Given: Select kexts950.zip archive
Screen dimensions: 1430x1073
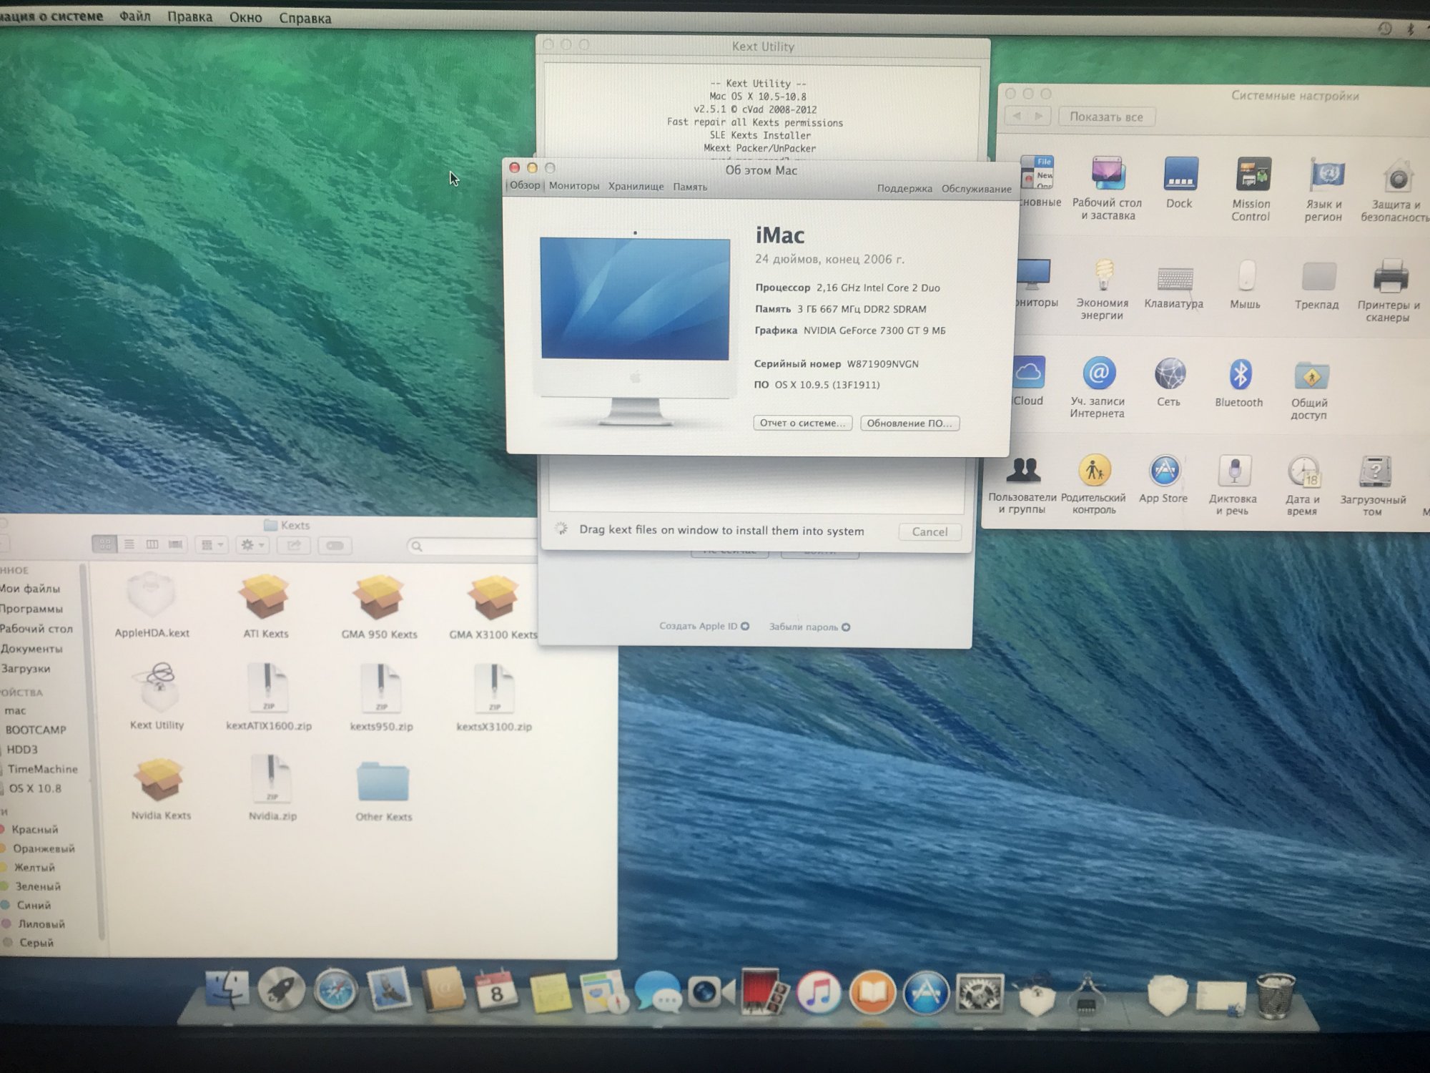Looking at the screenshot, I should pyautogui.click(x=381, y=697).
